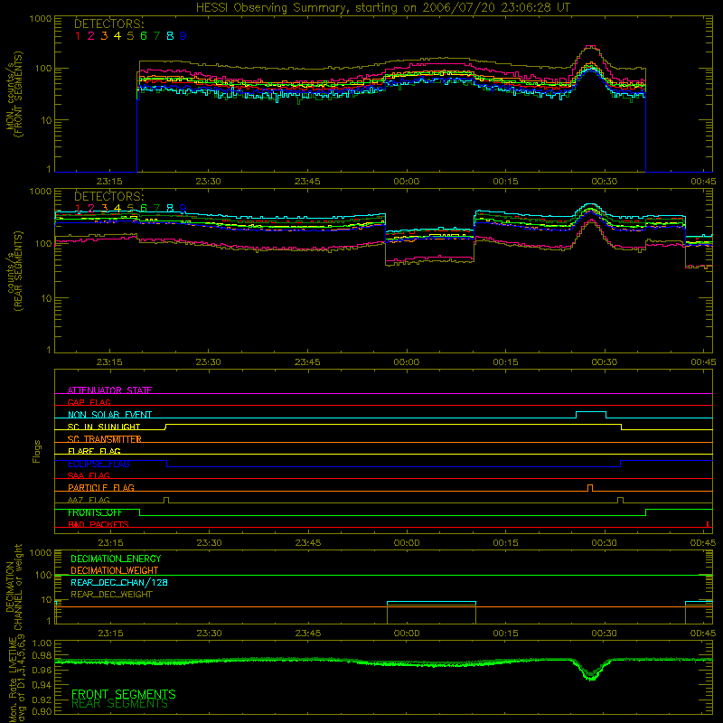Image resolution: width=723 pixels, height=723 pixels.
Task: Select orange detector number 3 in the top plot legend
Action: tap(104, 36)
